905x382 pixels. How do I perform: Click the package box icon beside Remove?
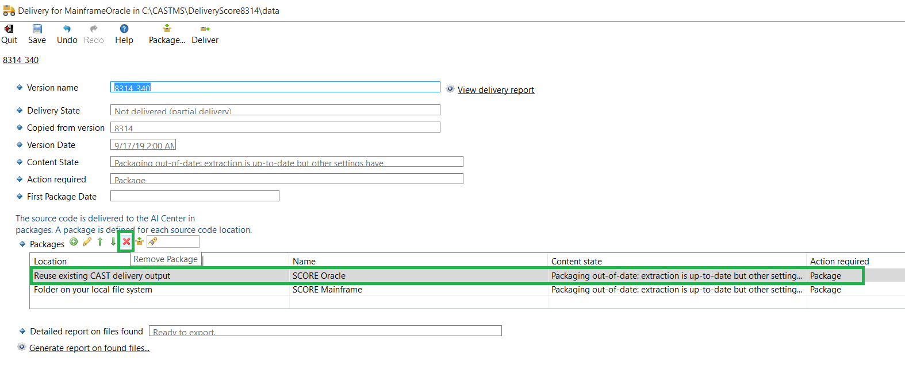139,242
